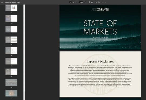
Task: Click the GROWTH logo on cover
Action: tap(100, 9)
